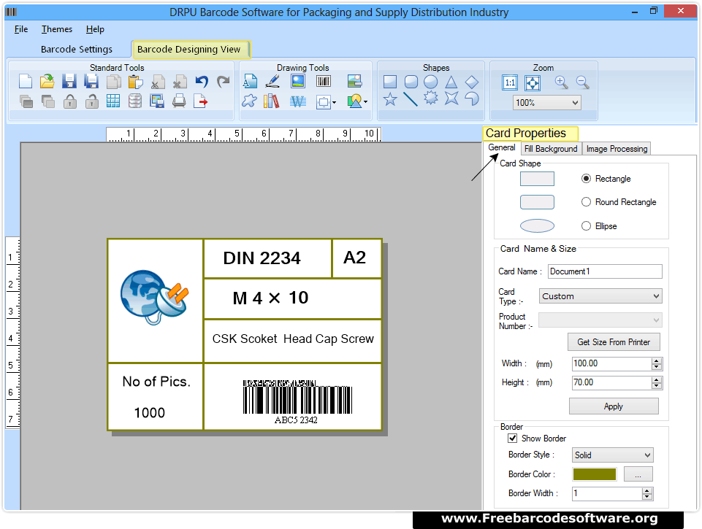Screen dimensions: 702x529
Task: Draw a rounded rectangle shape
Action: pos(411,82)
